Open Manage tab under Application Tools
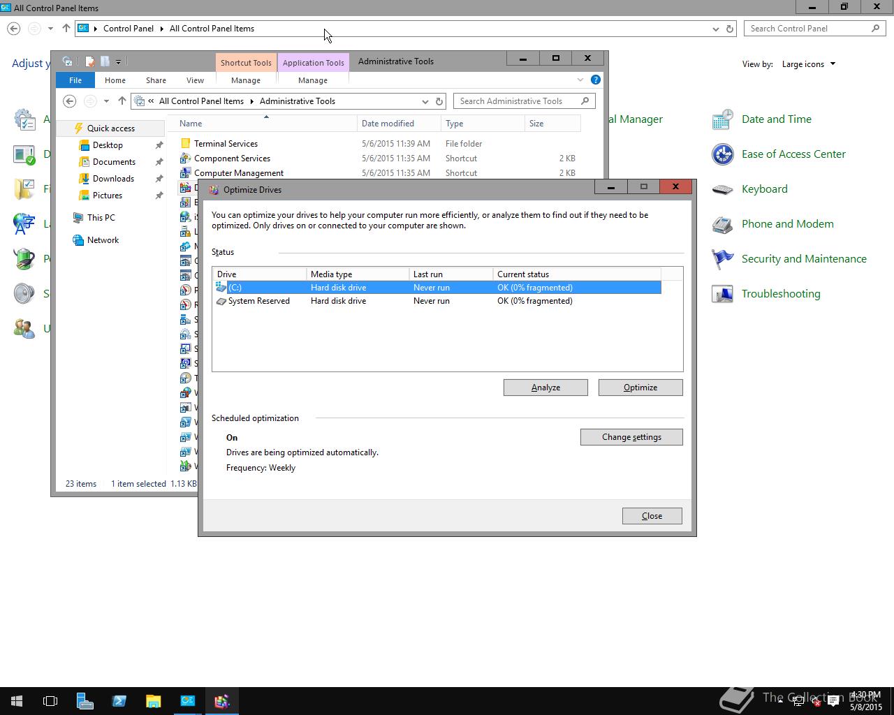 tap(313, 80)
